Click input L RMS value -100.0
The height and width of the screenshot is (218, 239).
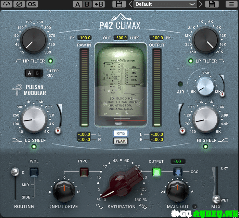coord(84,134)
